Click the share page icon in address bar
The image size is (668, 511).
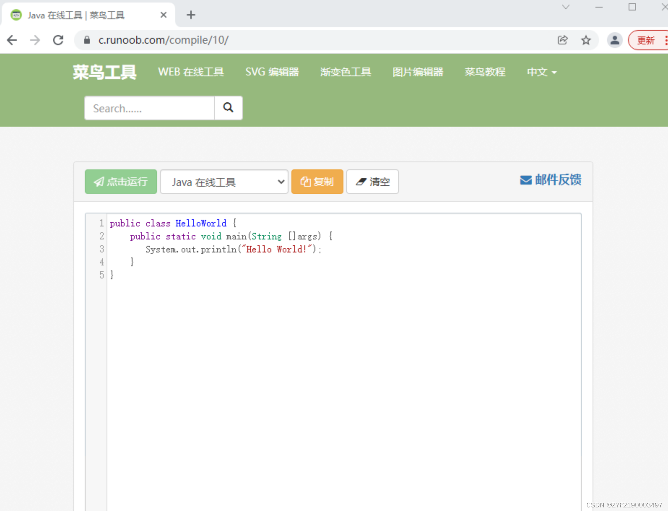[x=563, y=40]
